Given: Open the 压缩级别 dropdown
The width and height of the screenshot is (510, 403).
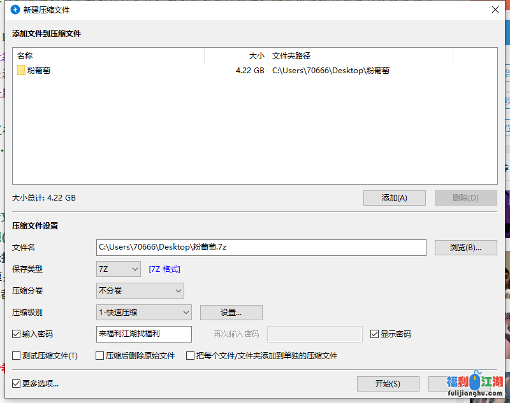Looking at the screenshot, I should coord(143,313).
